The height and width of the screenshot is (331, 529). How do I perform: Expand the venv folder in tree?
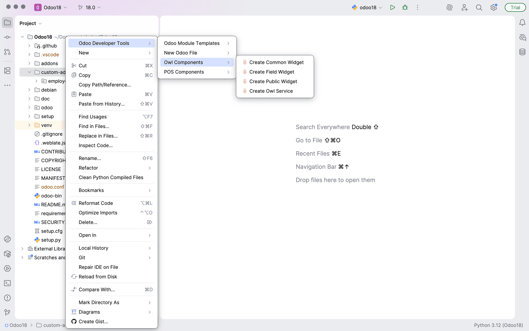[x=29, y=125]
